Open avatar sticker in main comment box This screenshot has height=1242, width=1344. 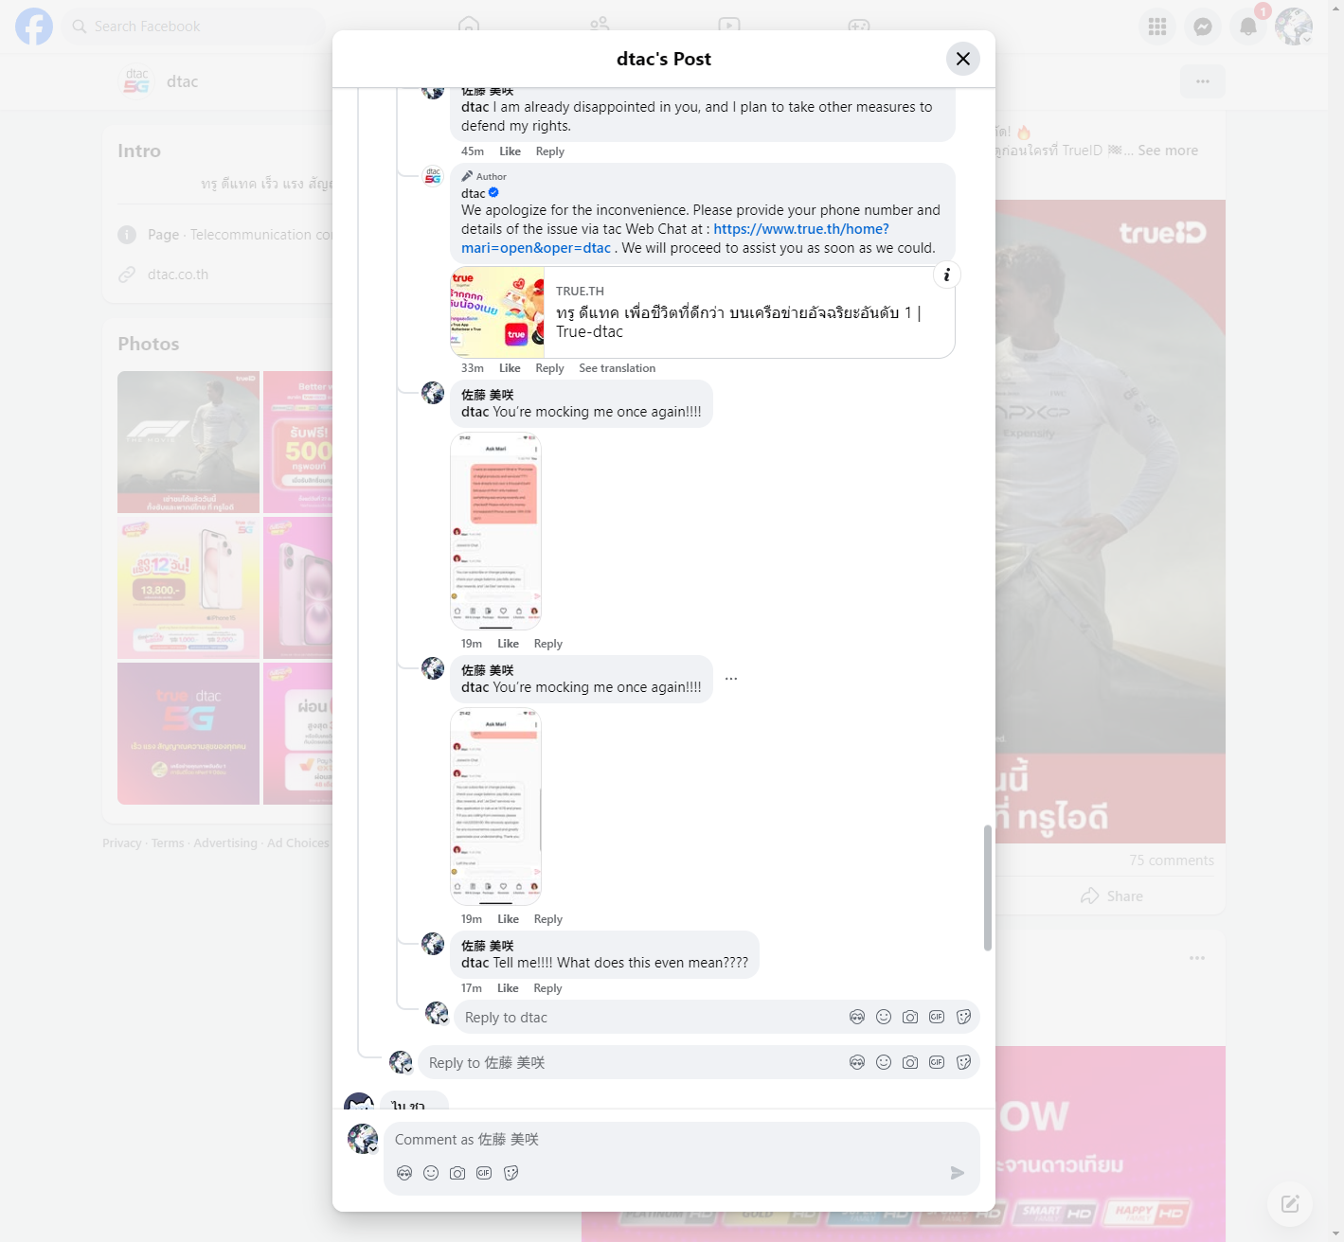pyautogui.click(x=404, y=1173)
